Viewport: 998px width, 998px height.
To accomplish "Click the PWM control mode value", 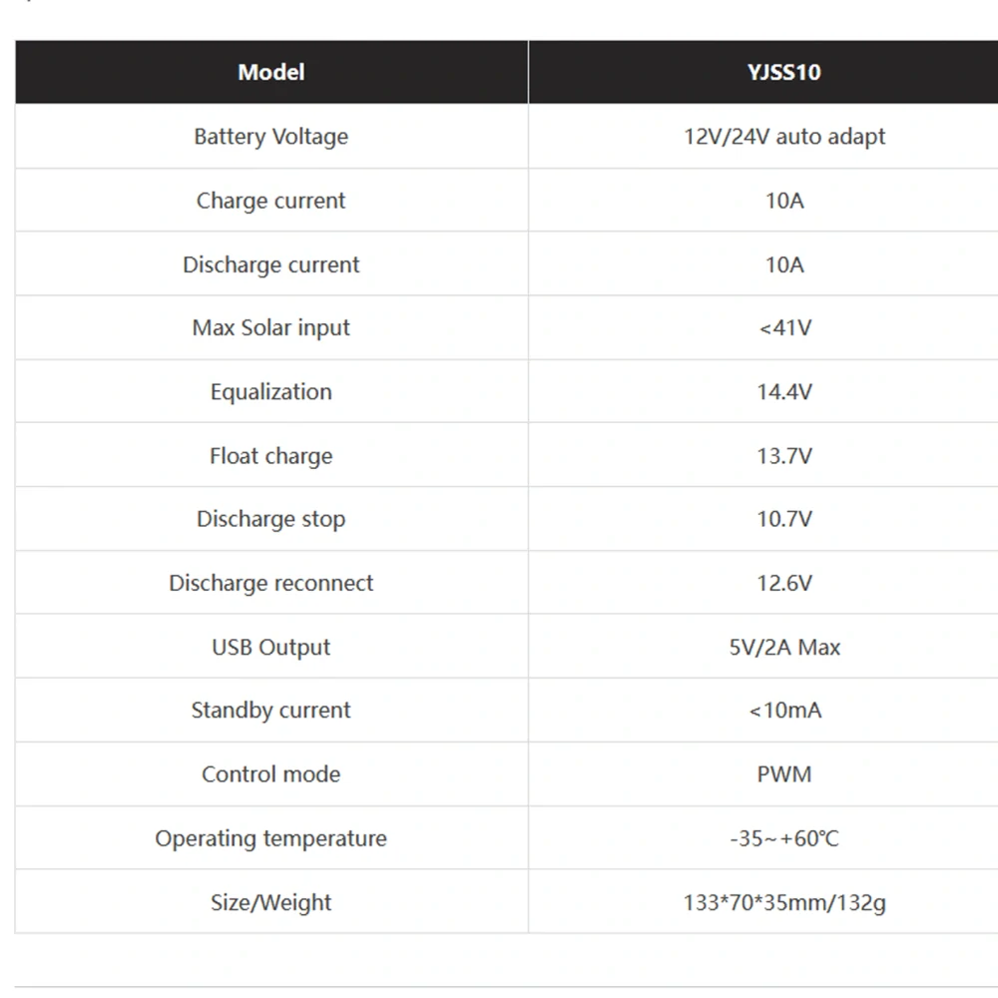I will point(784,774).
